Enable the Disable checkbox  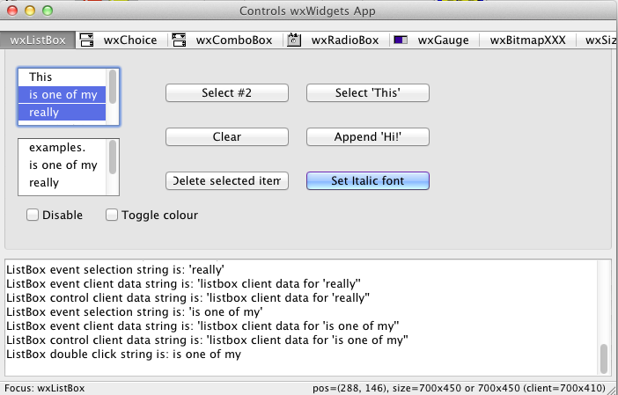(x=33, y=215)
